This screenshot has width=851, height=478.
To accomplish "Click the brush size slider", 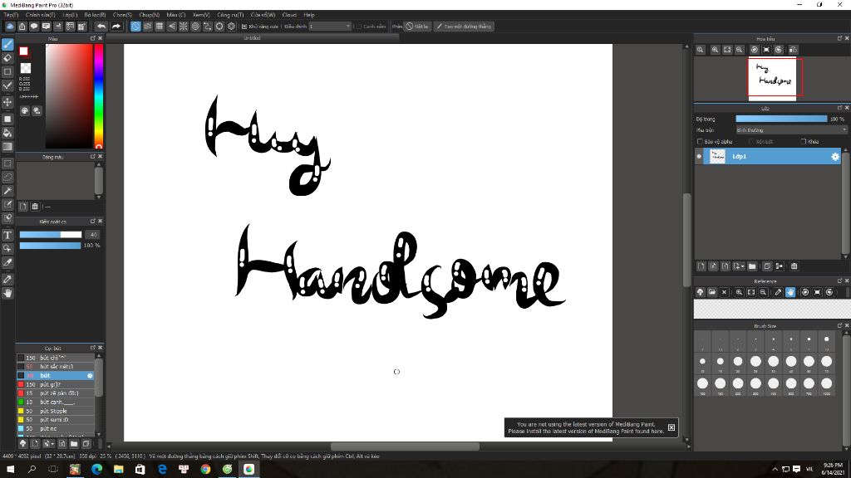I will click(51, 235).
